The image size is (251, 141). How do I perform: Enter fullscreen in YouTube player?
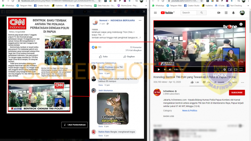tap(241, 70)
